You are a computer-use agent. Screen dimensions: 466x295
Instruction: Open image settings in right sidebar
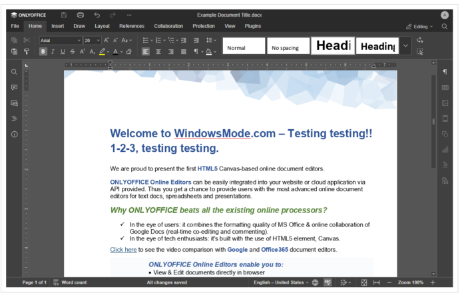click(445, 103)
